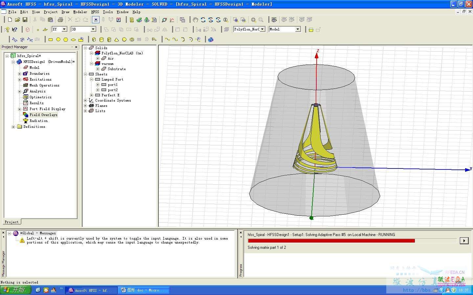Expand the Coordinate Systems node
473x295 pixels.
point(85,100)
